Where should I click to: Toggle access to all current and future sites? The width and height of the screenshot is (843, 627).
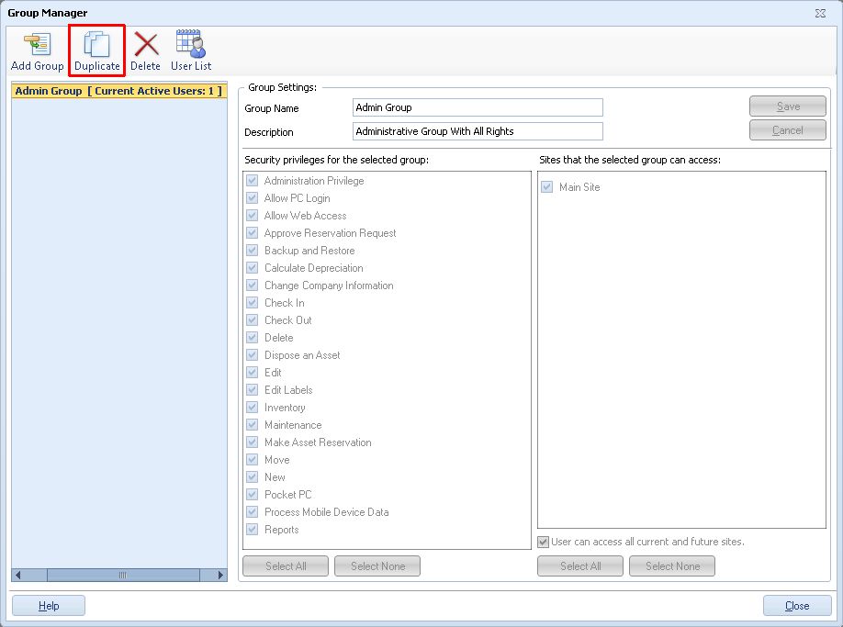pyautogui.click(x=544, y=542)
